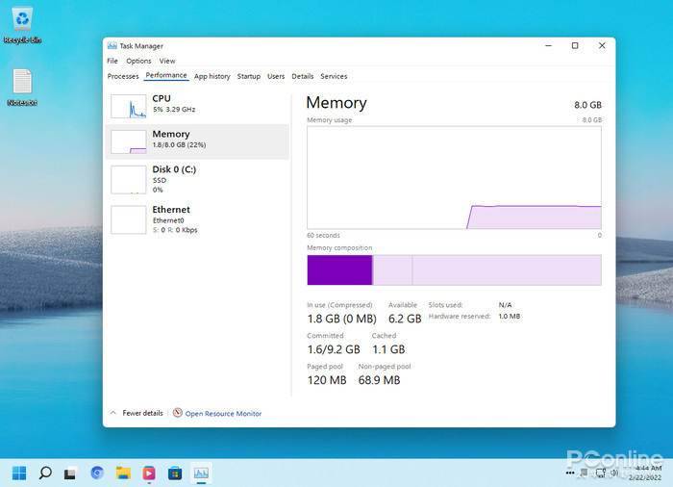Go to the Startup tab

pyautogui.click(x=248, y=76)
